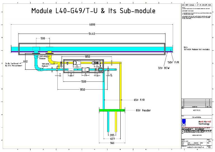Select the '100Tx65ø Reducer' label
215x152 pixels.
tap(45, 65)
